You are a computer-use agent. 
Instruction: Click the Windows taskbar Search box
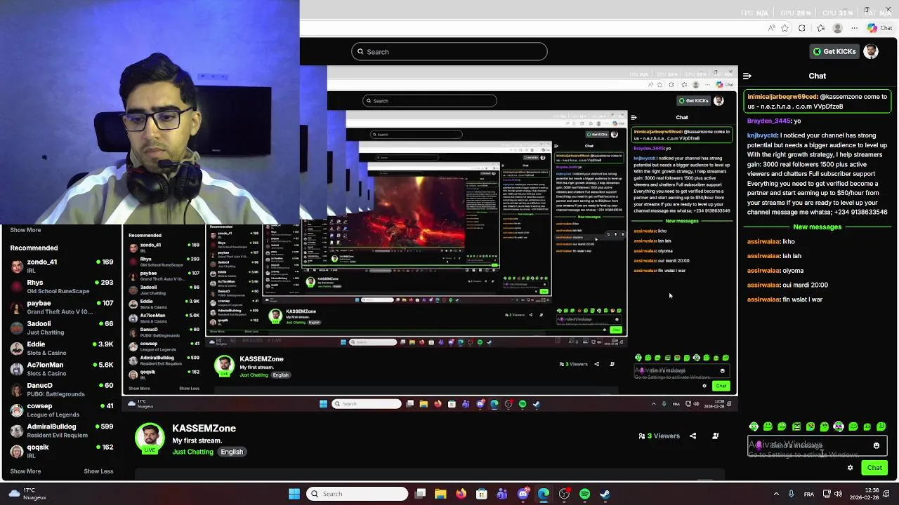click(357, 494)
